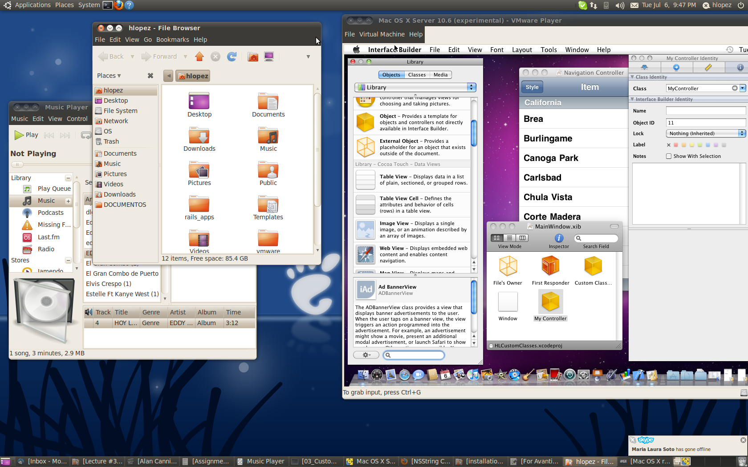This screenshot has height=467, width=748.
Task: Choose the red label color swatch
Action: coord(676,145)
